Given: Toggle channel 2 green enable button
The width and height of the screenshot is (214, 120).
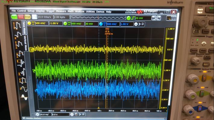Looking at the screenshot, I should pyautogui.click(x=65, y=23).
